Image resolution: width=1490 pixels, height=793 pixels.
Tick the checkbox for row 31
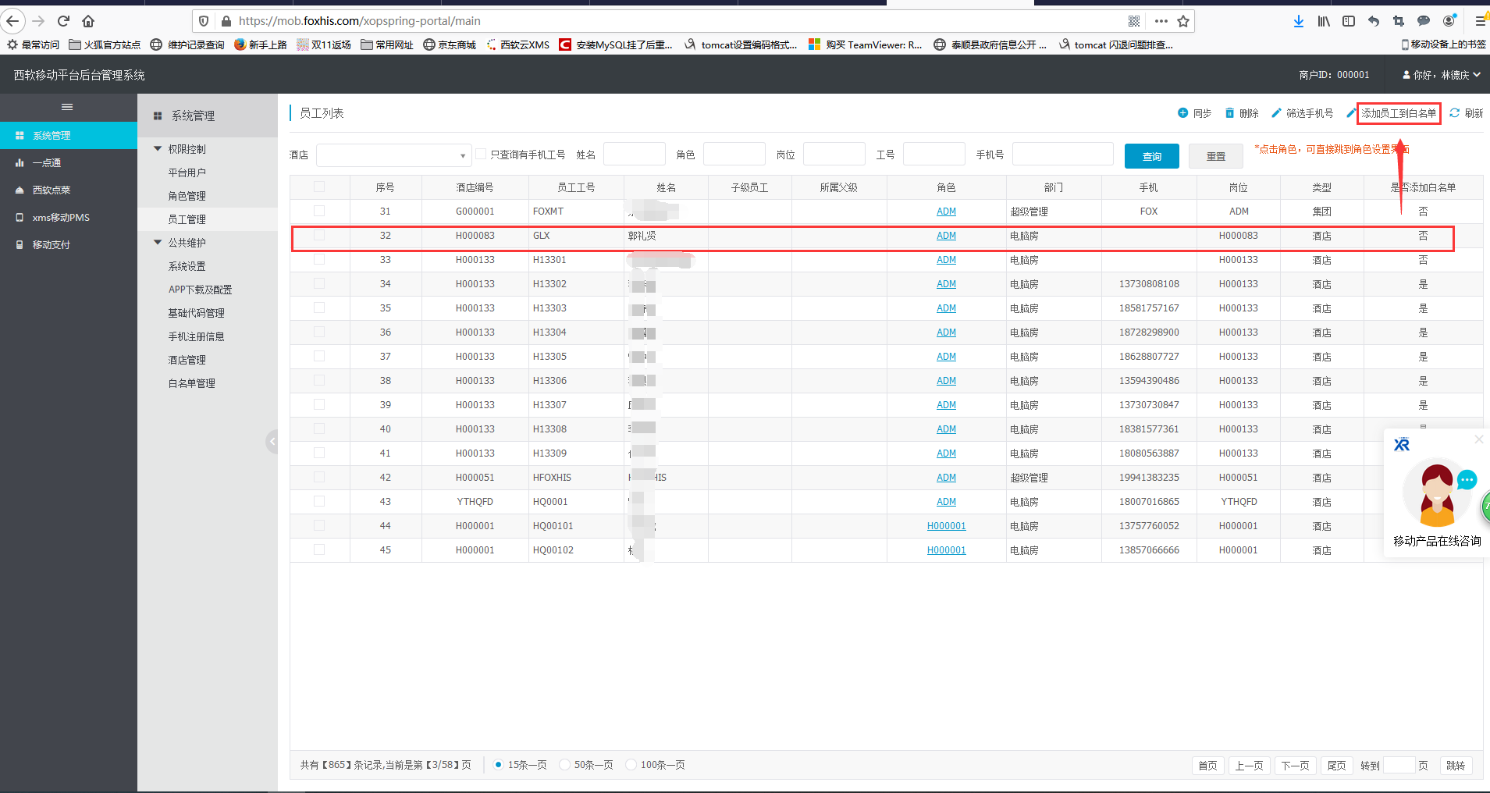[319, 211]
